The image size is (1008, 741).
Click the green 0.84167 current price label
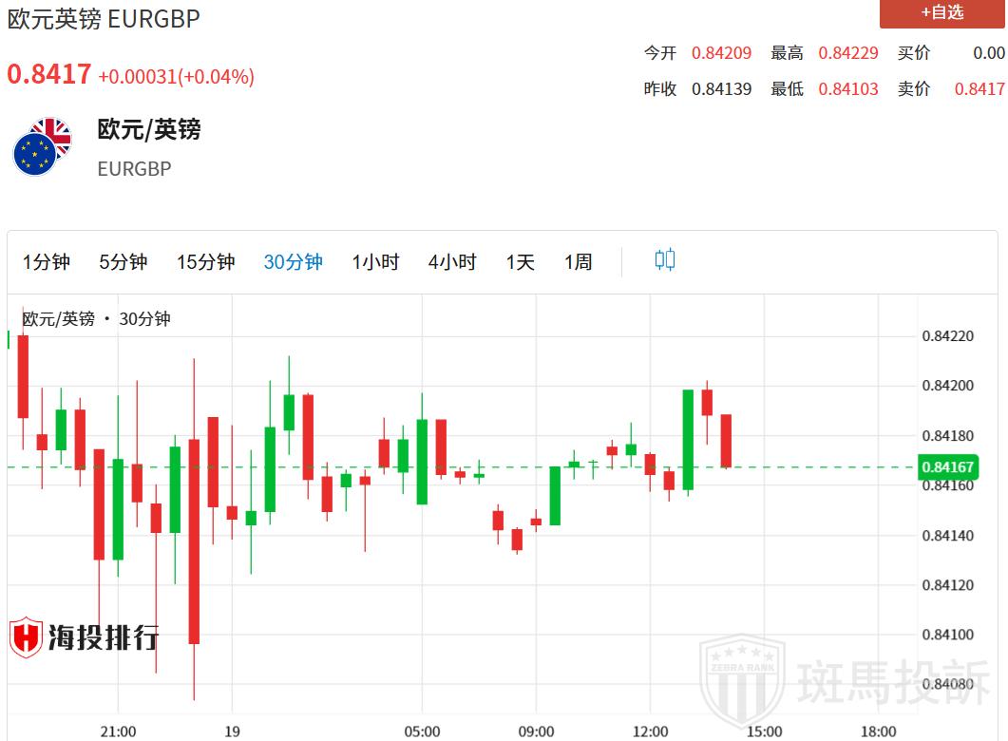pyautogui.click(x=947, y=466)
